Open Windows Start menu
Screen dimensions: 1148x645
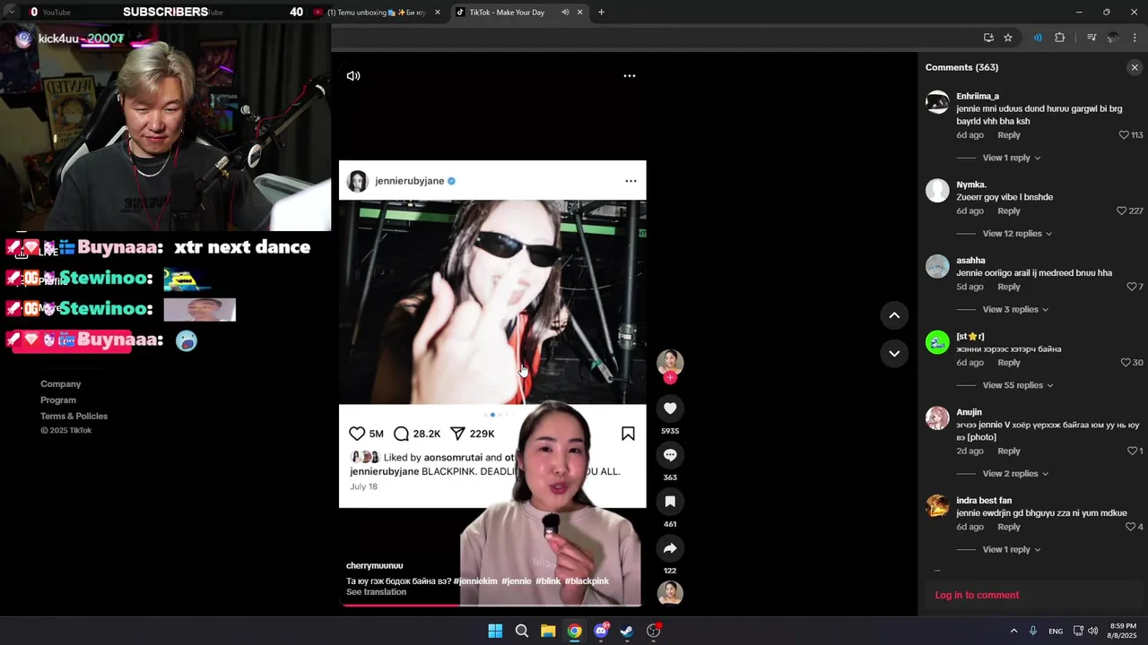pyautogui.click(x=495, y=631)
